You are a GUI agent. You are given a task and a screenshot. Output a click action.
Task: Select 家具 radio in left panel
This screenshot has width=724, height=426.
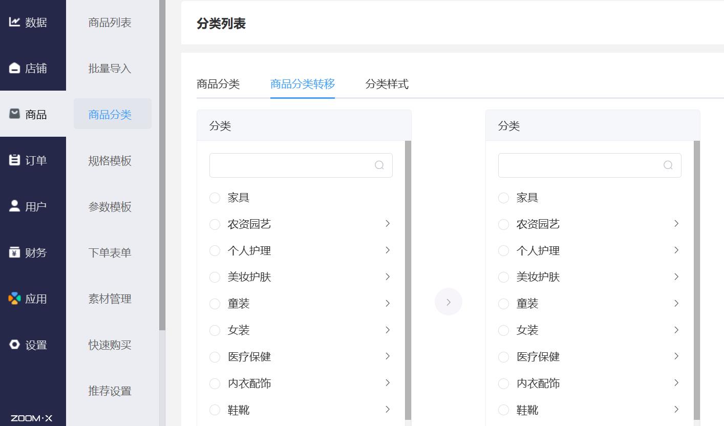(215, 198)
